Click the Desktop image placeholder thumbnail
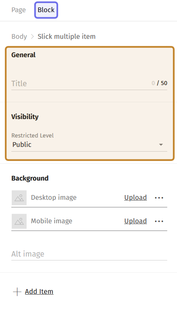Viewport: 177px width, 311px height. click(19, 198)
